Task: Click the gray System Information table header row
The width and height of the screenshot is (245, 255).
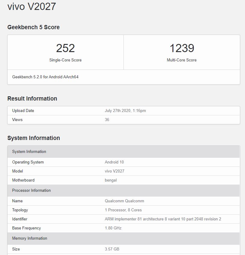Action: [x=124, y=151]
